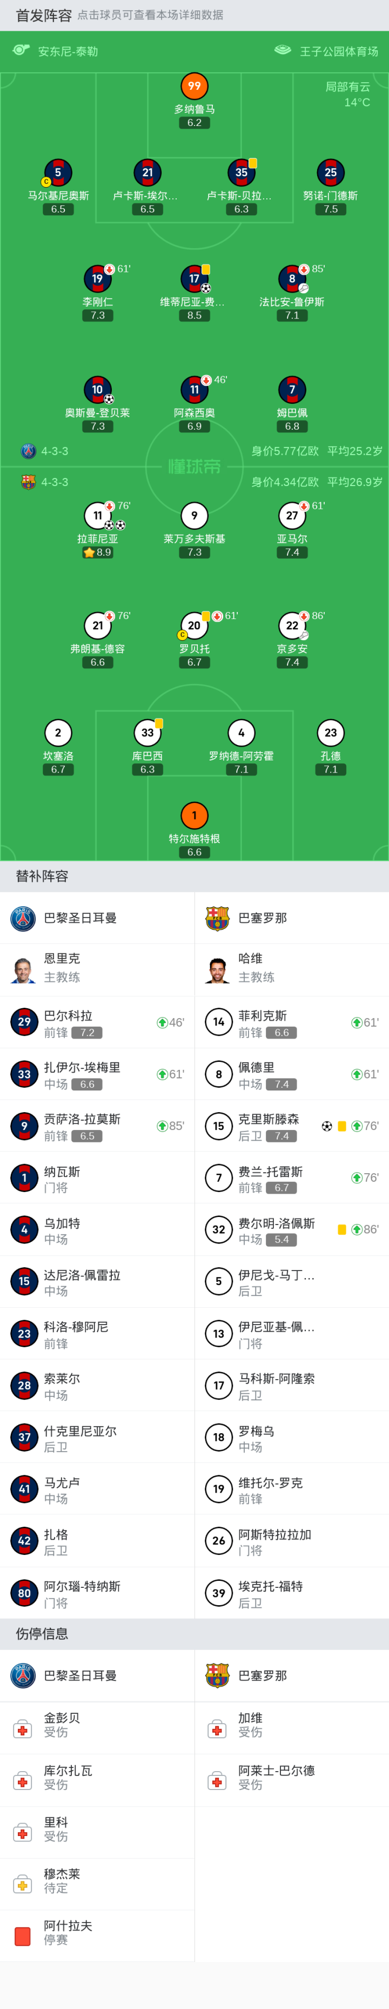Click the PSG crest beside the upper 4-3-3
Screen dimensions: 389x2009
pyautogui.click(x=28, y=451)
